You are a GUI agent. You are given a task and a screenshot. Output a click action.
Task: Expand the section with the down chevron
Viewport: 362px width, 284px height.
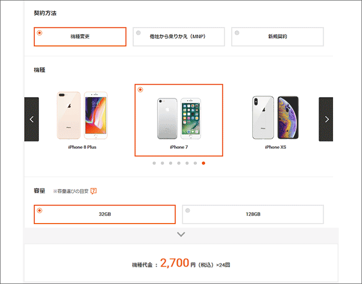point(181,234)
